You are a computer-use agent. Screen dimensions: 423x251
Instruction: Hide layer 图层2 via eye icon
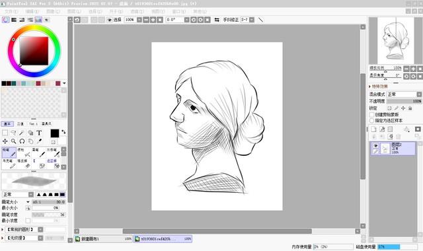(x=375, y=145)
